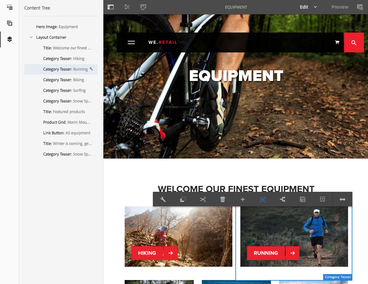Open Layout mode double-arrow icon in toolbar
This screenshot has height=284, width=368.
point(342,199)
